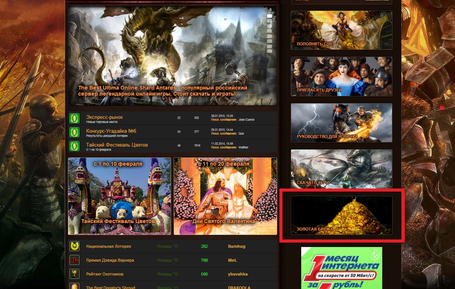The height and width of the screenshot is (289, 455).
Task: Open the Конкурс-Угадайка №6 topic
Action: click(111, 131)
